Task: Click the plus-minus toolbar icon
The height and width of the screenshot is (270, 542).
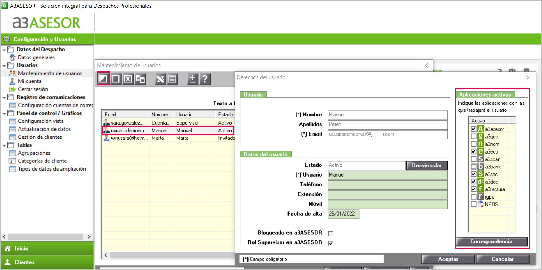Action: coord(192,79)
